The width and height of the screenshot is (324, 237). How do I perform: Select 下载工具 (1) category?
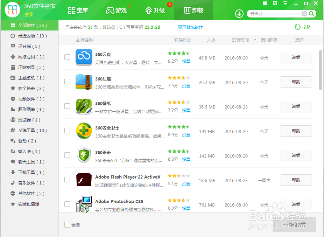tap(30, 173)
